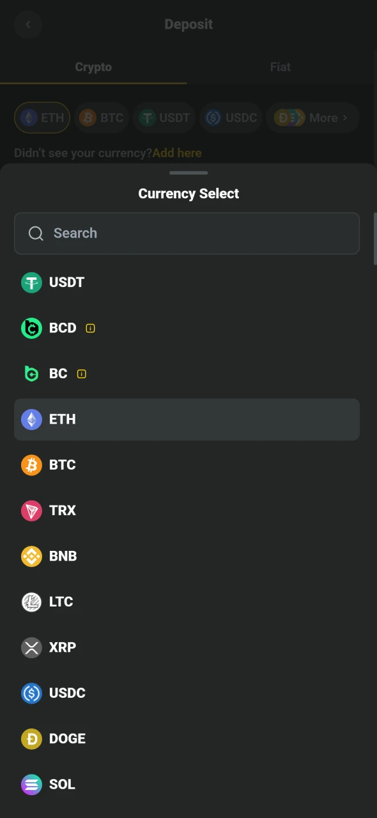Click the DOGE coin icon
This screenshot has height=818, width=377.
[x=31, y=738]
